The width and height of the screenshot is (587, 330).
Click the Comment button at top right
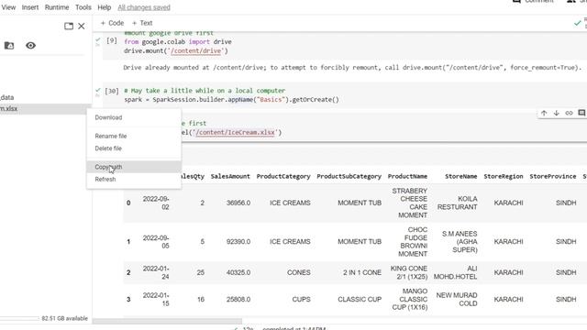533,2
